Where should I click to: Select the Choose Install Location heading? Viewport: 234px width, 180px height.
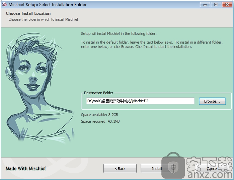tap(28, 13)
